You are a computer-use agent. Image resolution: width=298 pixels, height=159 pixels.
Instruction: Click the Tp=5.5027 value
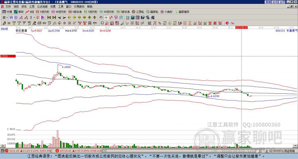(x=37, y=30)
